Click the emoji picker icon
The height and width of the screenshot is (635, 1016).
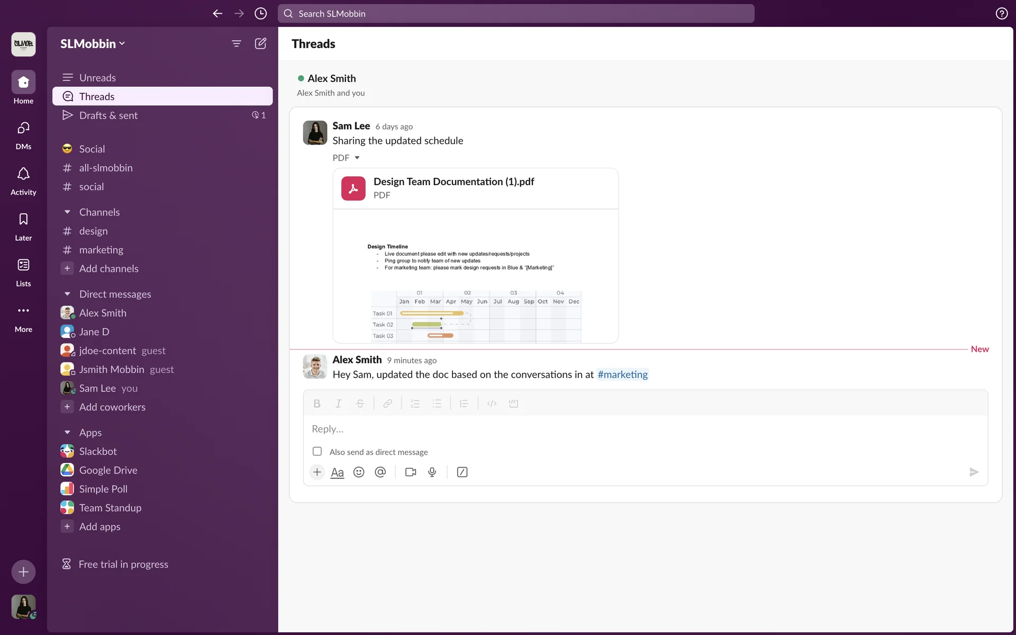pyautogui.click(x=359, y=472)
